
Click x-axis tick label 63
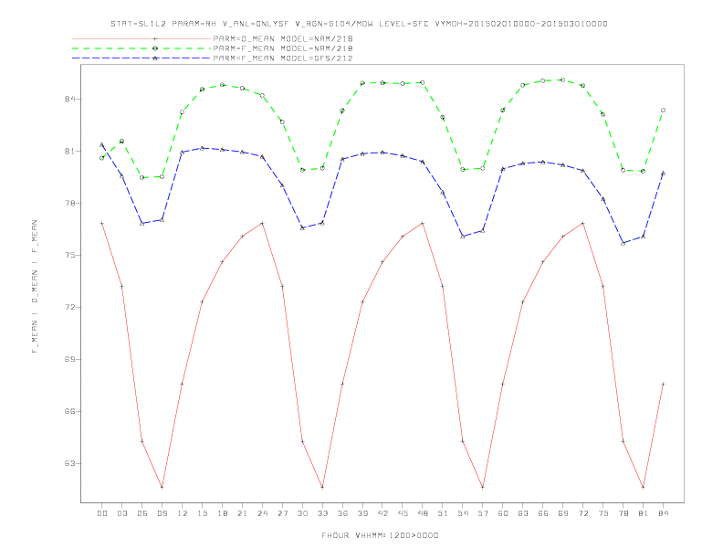point(523,513)
